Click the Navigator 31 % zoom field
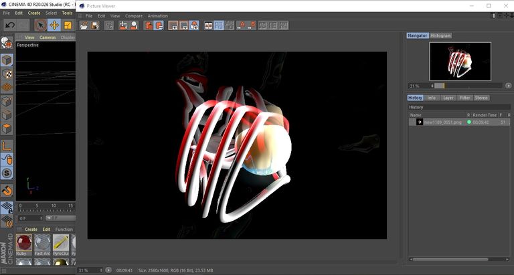Viewport: 514px width, 275px height. (421, 86)
